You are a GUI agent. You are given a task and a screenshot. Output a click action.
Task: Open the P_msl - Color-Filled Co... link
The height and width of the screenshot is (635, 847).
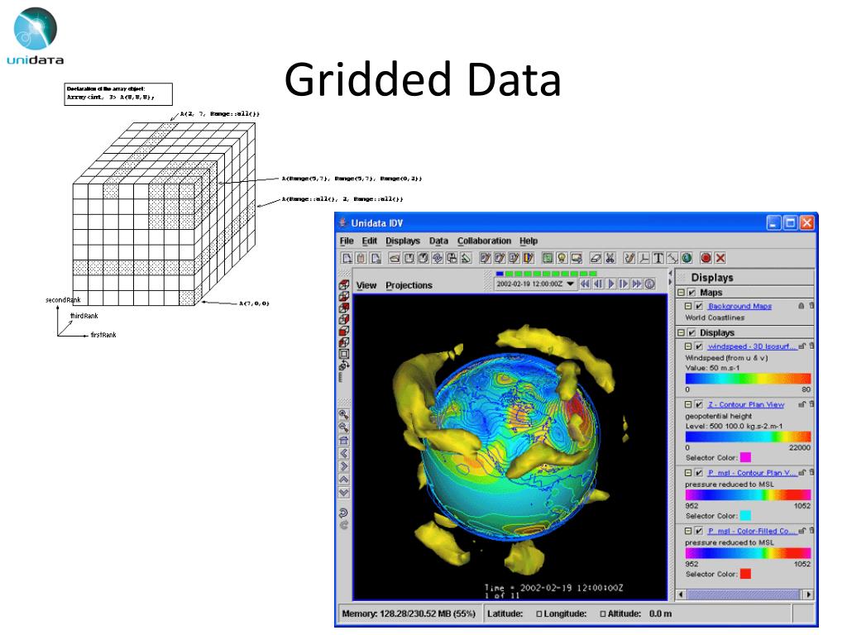click(x=752, y=531)
